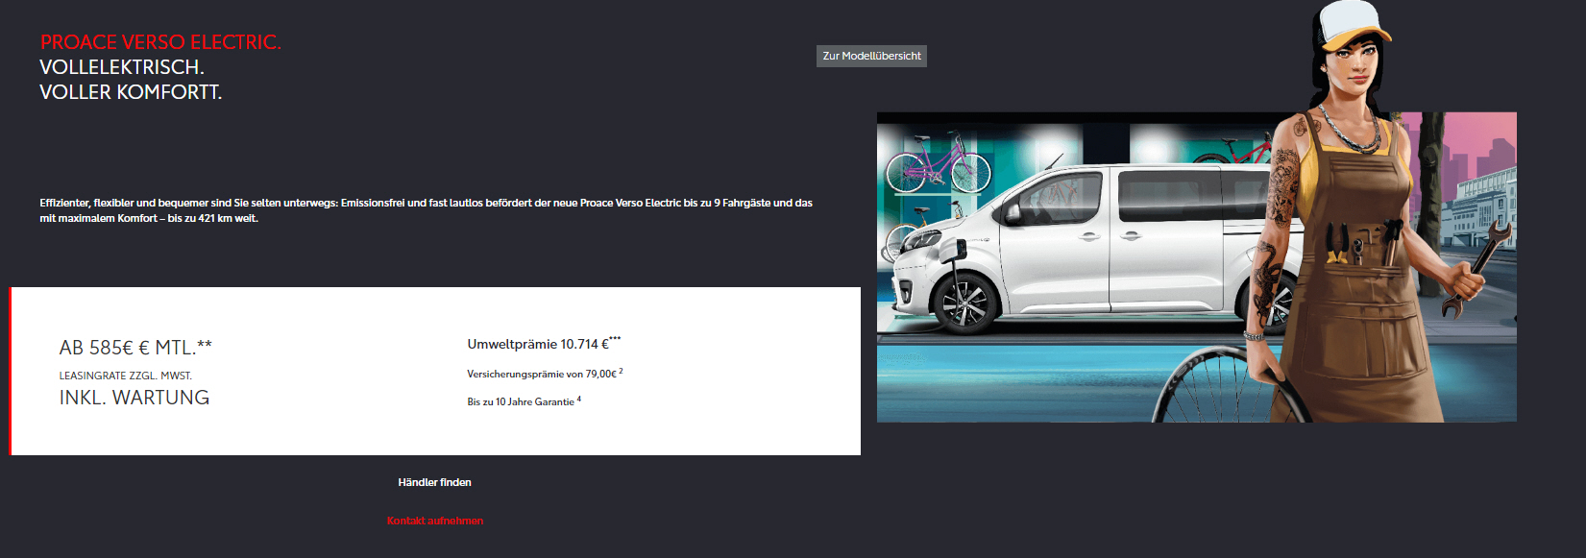Screen dimensions: 1586x558
Task: Select the AB 585€ MTL. price text
Action: coord(135,348)
